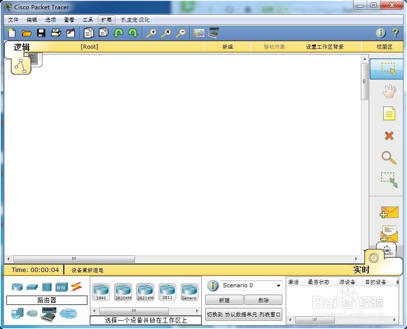407x329 pixels.
Task: Select the Multiuser Connection cloud icon
Action: coord(68,313)
